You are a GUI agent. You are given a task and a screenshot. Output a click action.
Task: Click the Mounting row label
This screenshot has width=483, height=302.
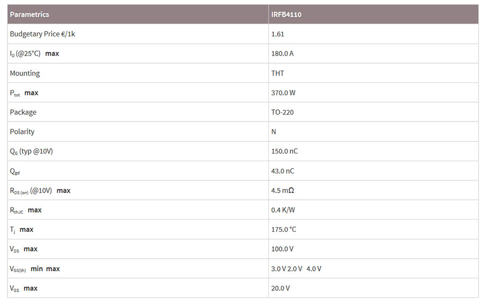point(25,73)
